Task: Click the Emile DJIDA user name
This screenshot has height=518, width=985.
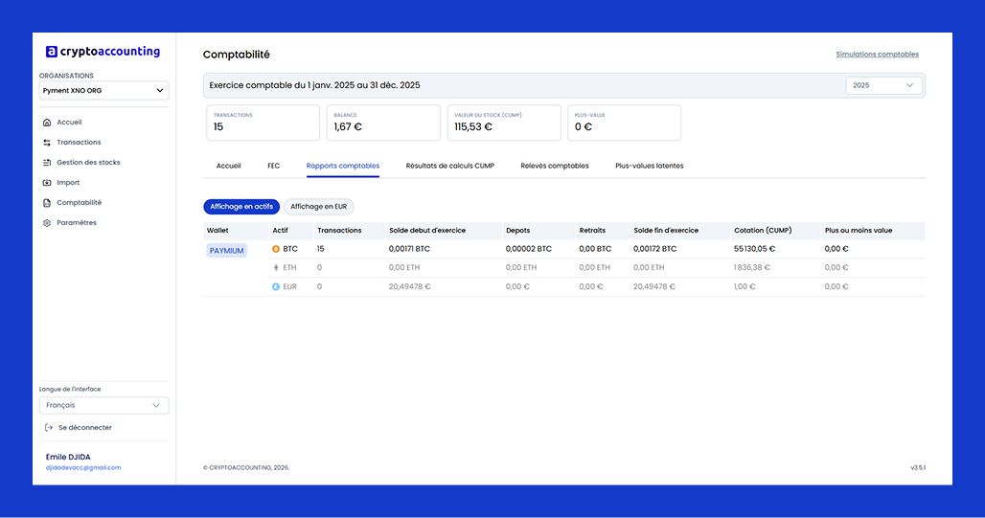Action: coord(68,457)
